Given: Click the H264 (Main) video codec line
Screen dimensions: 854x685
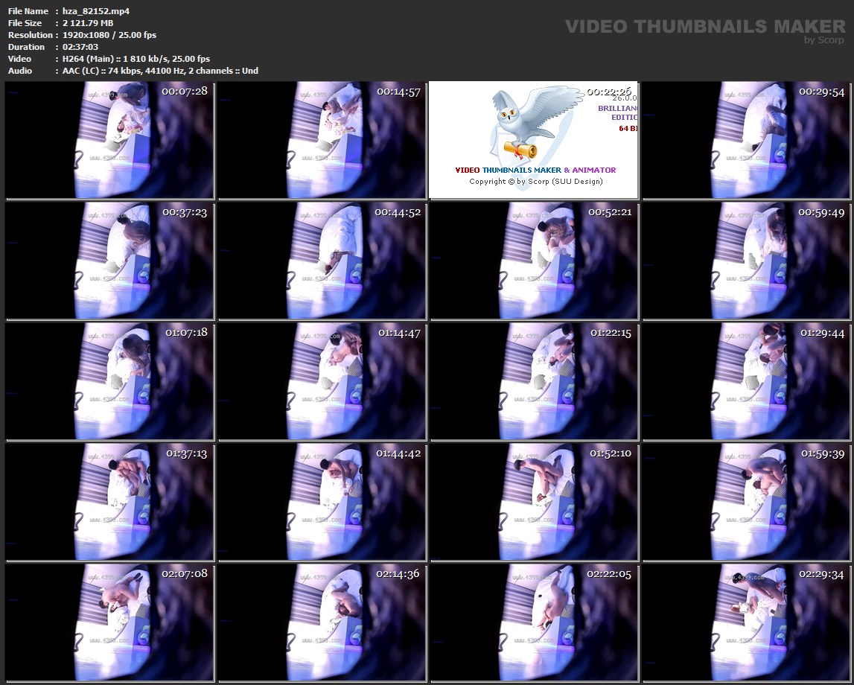Looking at the screenshot, I should pyautogui.click(x=136, y=59).
